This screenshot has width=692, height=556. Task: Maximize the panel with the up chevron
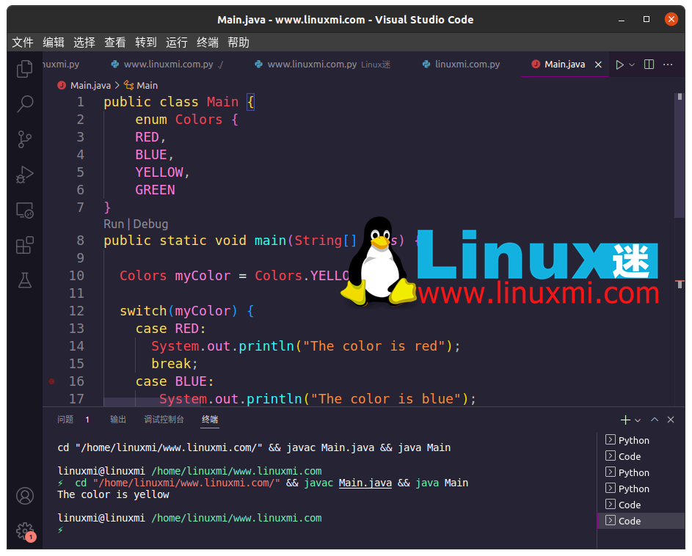coord(655,420)
